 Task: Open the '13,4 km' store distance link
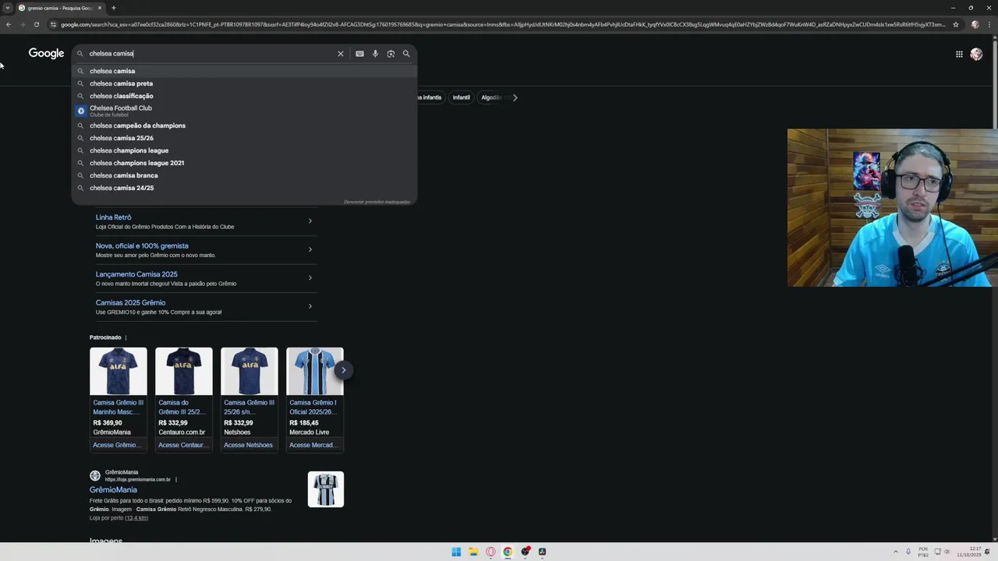tap(136, 517)
